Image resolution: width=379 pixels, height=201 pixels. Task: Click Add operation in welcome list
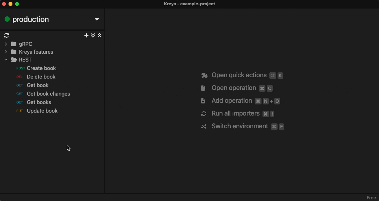232,101
